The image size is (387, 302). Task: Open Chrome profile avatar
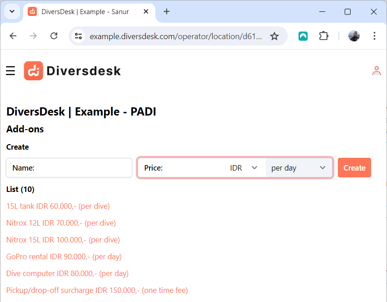tap(354, 36)
